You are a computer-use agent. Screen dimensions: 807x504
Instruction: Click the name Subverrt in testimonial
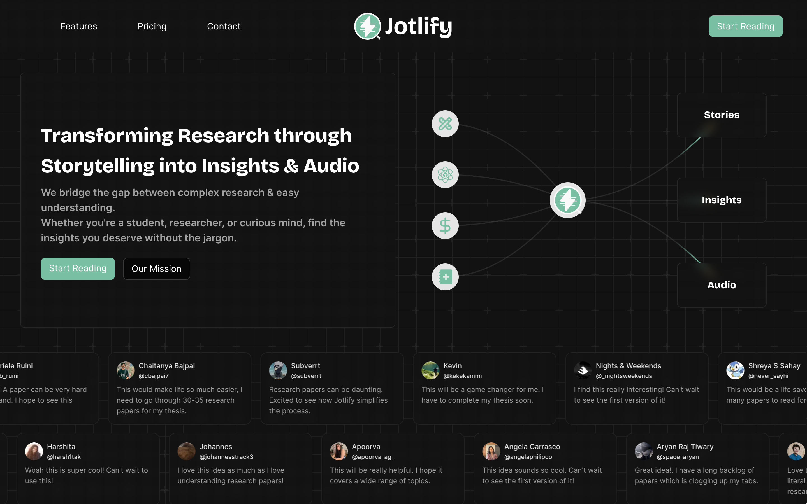tap(305, 366)
